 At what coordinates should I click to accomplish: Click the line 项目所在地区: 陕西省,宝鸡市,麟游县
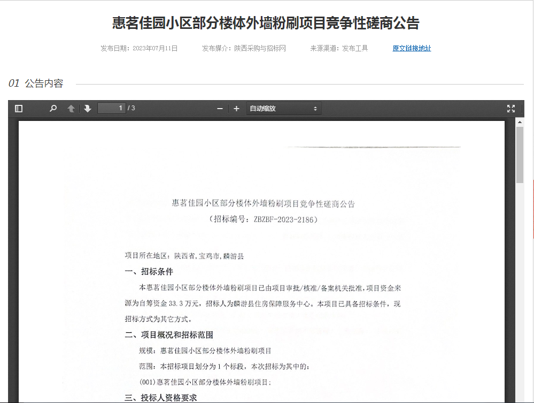pos(184,256)
